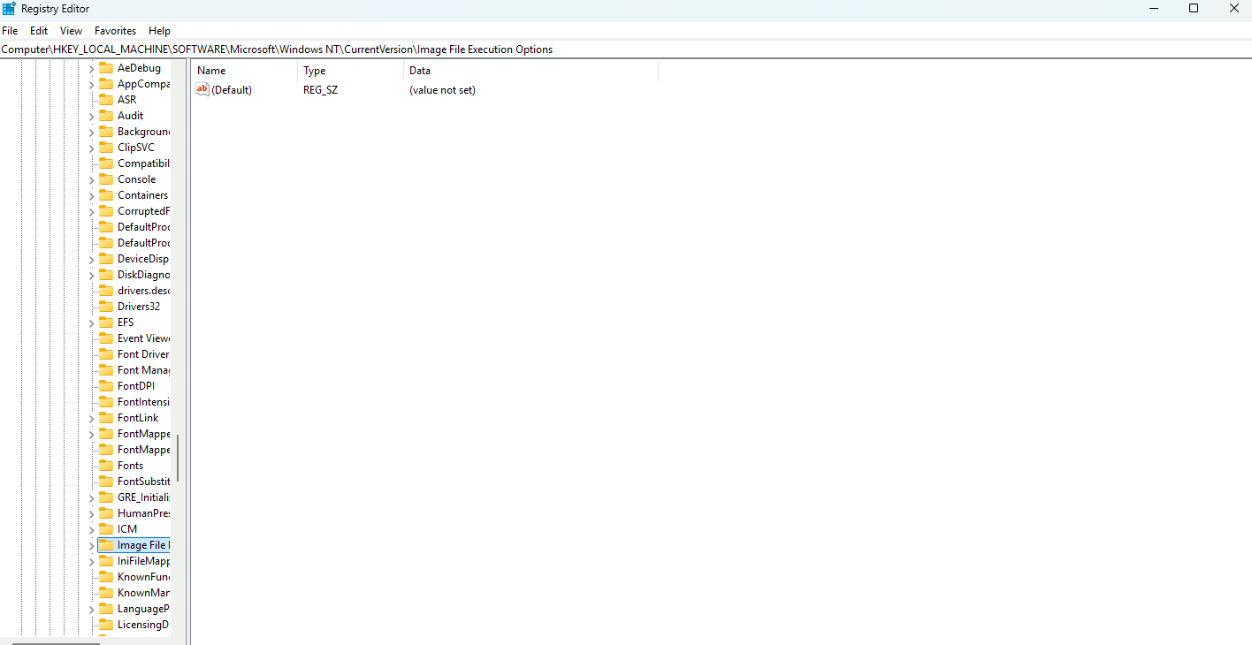This screenshot has height=645, width=1252.
Task: Click the Name column header
Action: (x=245, y=71)
